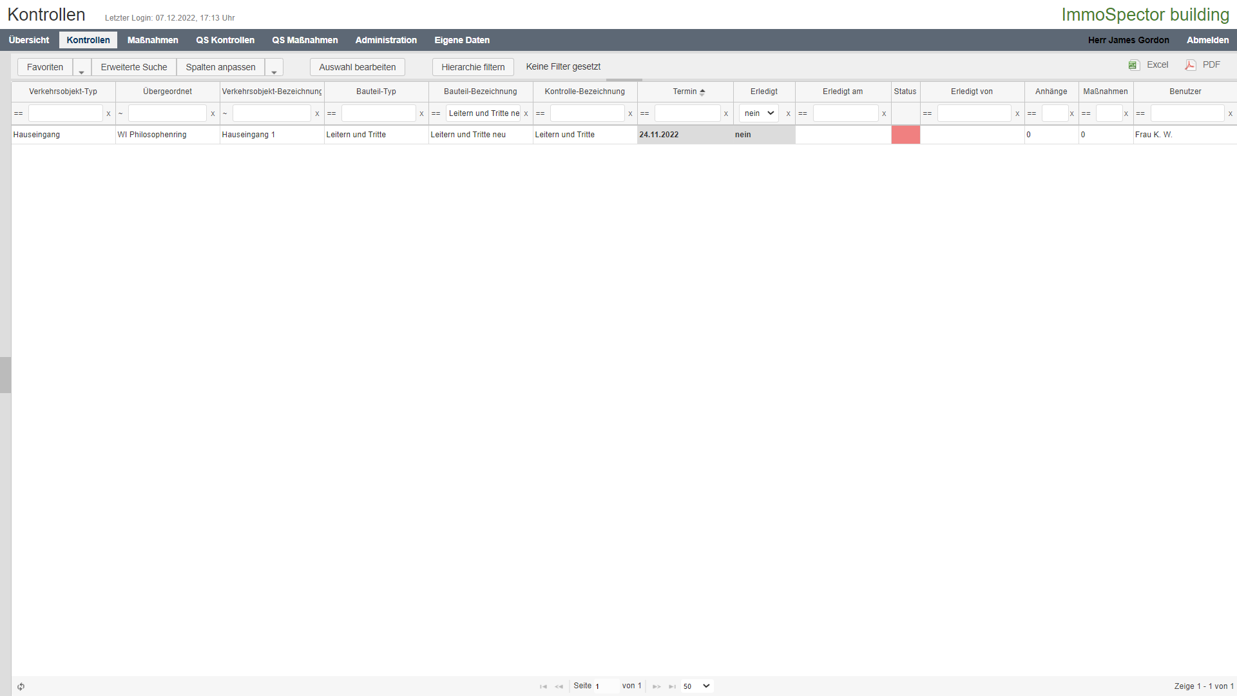1237x696 pixels.
Task: Click the PDF export icon
Action: pos(1190,65)
